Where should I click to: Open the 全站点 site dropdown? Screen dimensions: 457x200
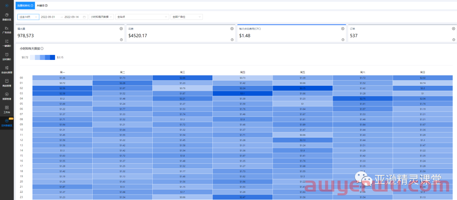click(x=142, y=17)
